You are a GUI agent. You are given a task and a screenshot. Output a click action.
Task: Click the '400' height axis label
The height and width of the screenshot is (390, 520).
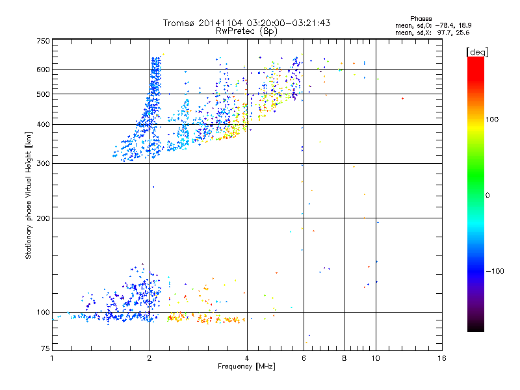click(x=43, y=125)
